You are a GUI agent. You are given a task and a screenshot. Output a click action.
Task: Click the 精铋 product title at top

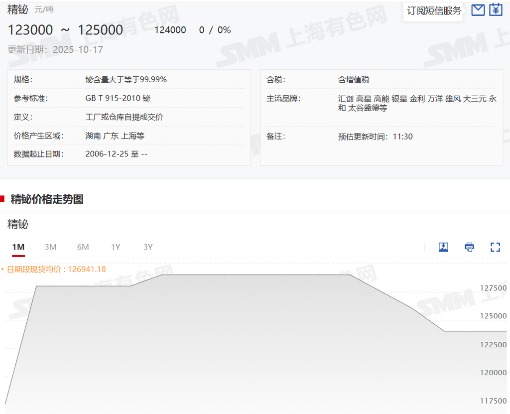coord(17,9)
